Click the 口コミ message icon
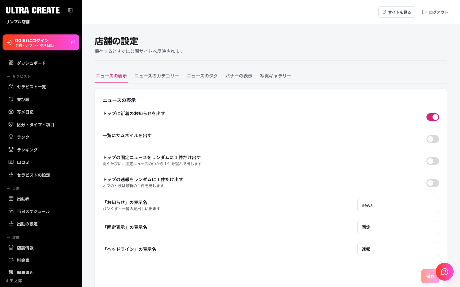This screenshot has height=287, width=460. 11,162
